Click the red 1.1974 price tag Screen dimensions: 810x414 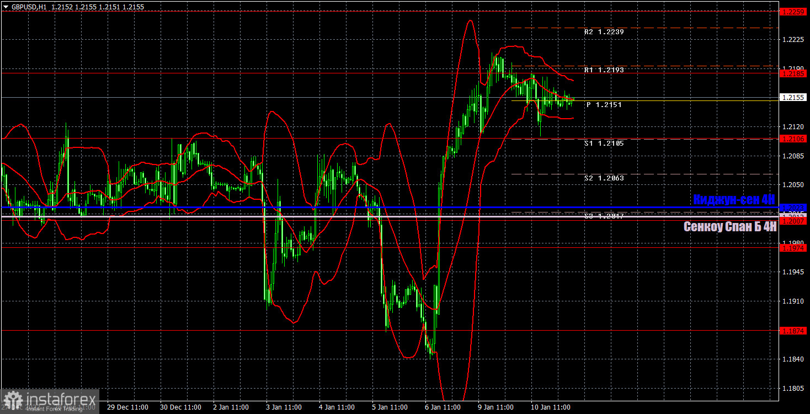(794, 248)
